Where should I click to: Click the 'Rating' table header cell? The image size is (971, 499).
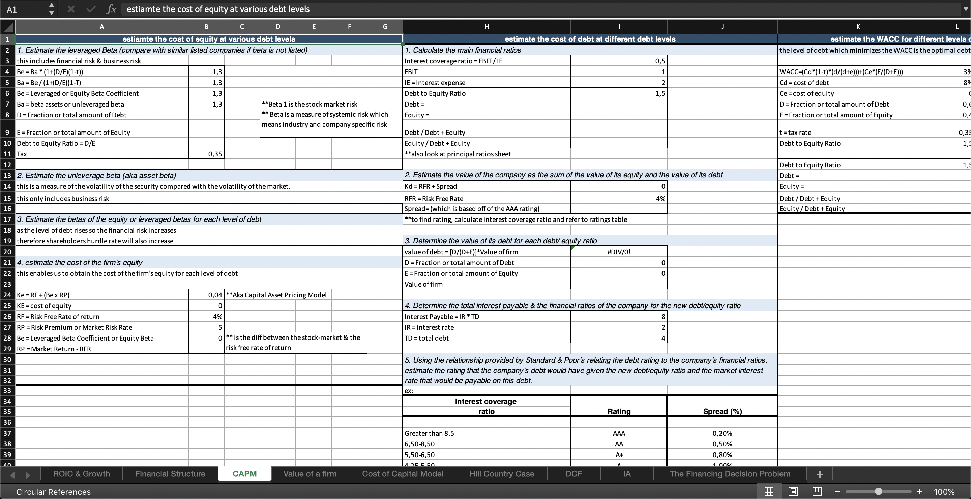click(x=619, y=411)
